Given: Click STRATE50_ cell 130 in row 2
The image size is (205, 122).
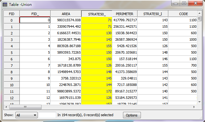Looking at the screenshot, I should [x=97, y=33].
